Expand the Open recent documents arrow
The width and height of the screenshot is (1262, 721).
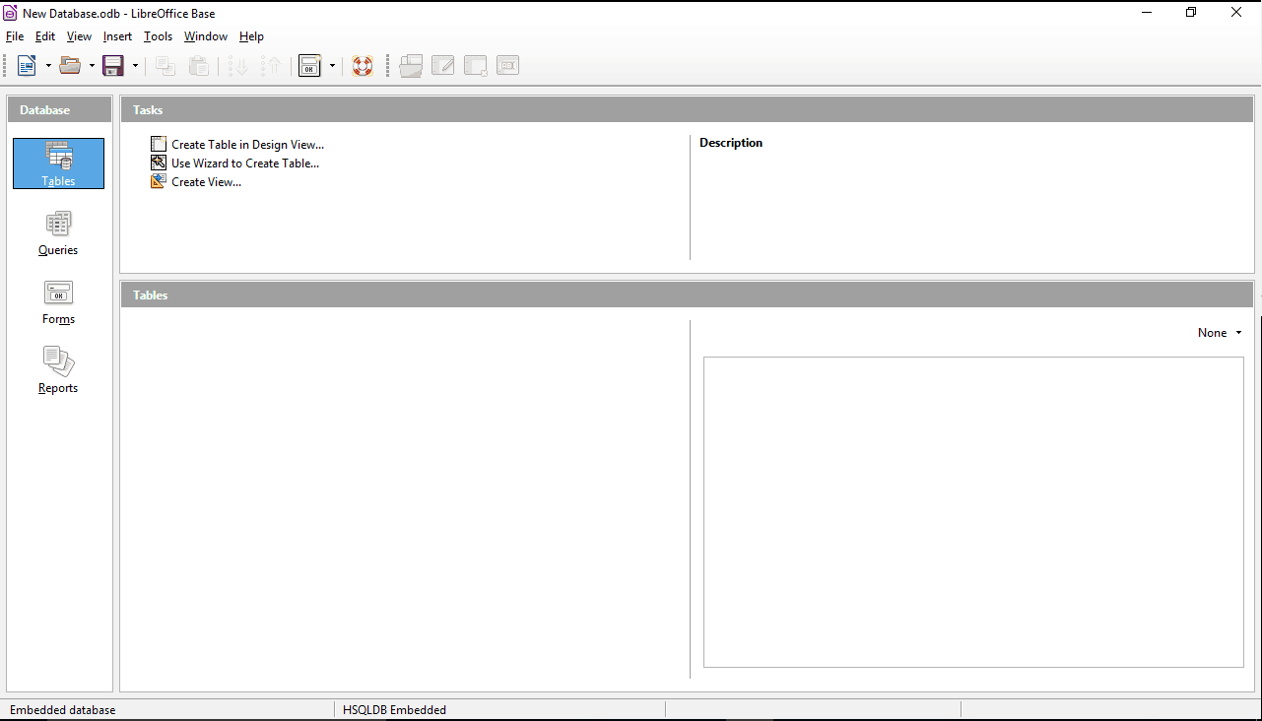(x=92, y=66)
